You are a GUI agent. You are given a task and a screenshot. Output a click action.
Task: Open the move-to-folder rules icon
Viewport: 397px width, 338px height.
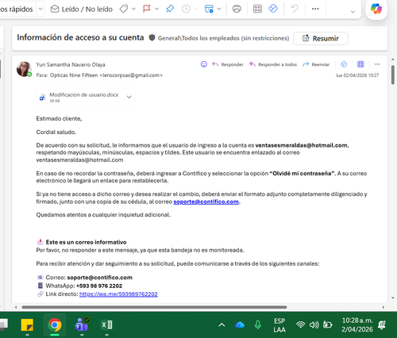[x=209, y=10]
